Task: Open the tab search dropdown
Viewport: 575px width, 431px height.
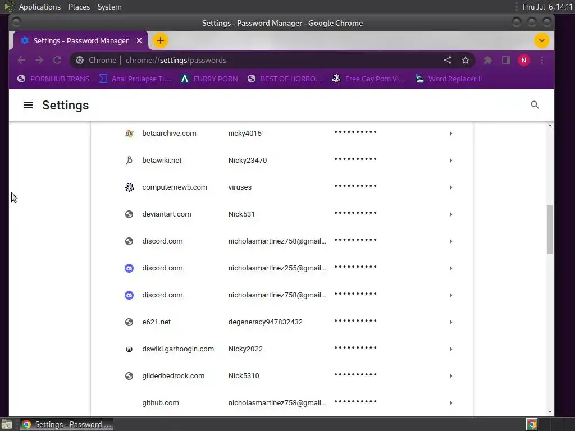Action: click(x=542, y=40)
